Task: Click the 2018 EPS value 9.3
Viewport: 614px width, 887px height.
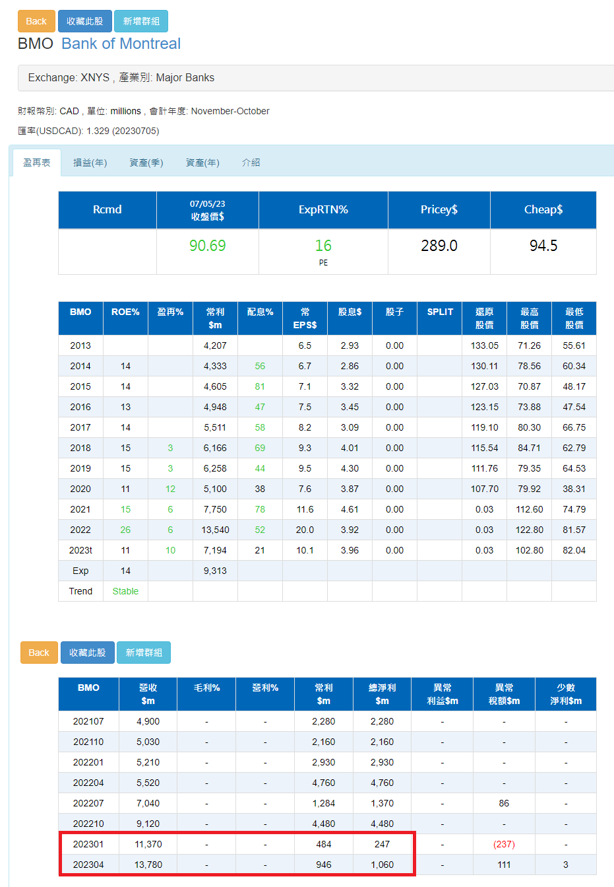Action: coord(305,448)
